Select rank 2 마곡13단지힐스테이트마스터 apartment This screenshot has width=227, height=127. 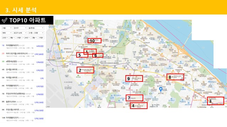tap(17, 53)
